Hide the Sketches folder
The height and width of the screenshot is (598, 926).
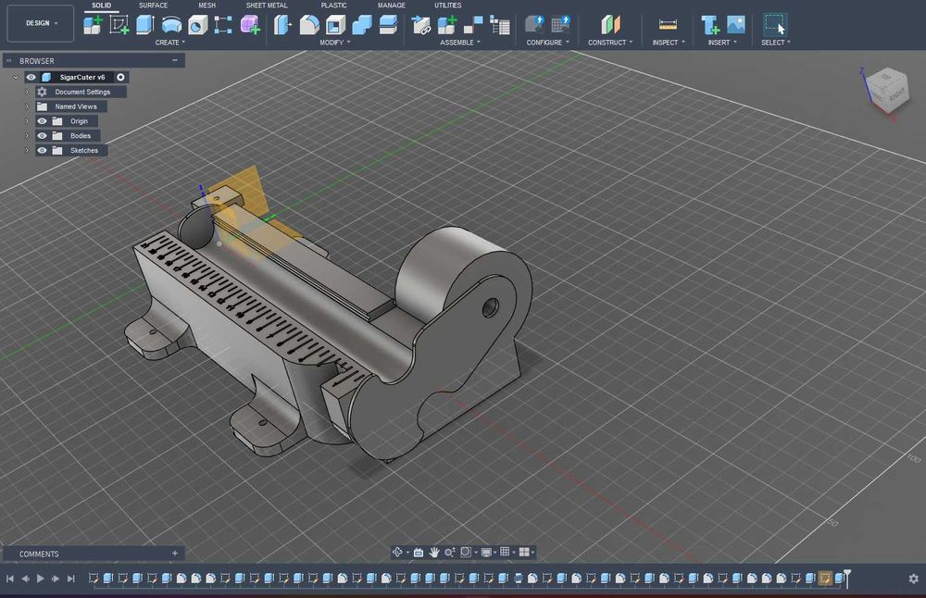42,151
